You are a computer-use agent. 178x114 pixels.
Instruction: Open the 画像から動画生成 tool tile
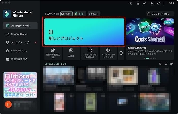[53, 53]
